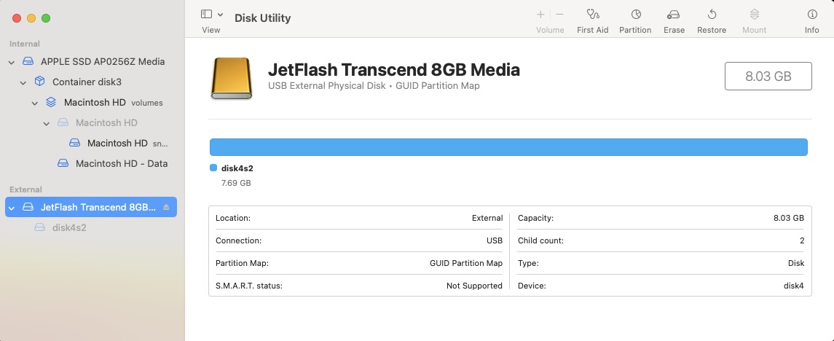Select the disk4s2 sidebar item
This screenshot has height=341, width=834.
[x=69, y=228]
